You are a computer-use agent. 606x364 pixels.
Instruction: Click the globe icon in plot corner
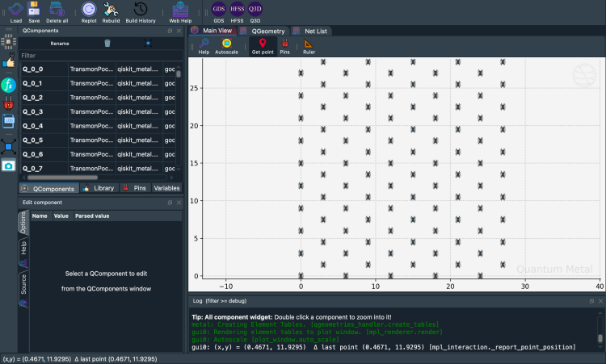584,75
